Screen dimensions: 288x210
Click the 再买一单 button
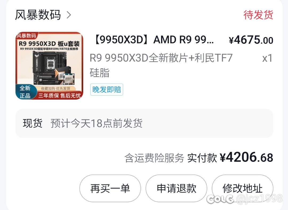[x=110, y=188]
